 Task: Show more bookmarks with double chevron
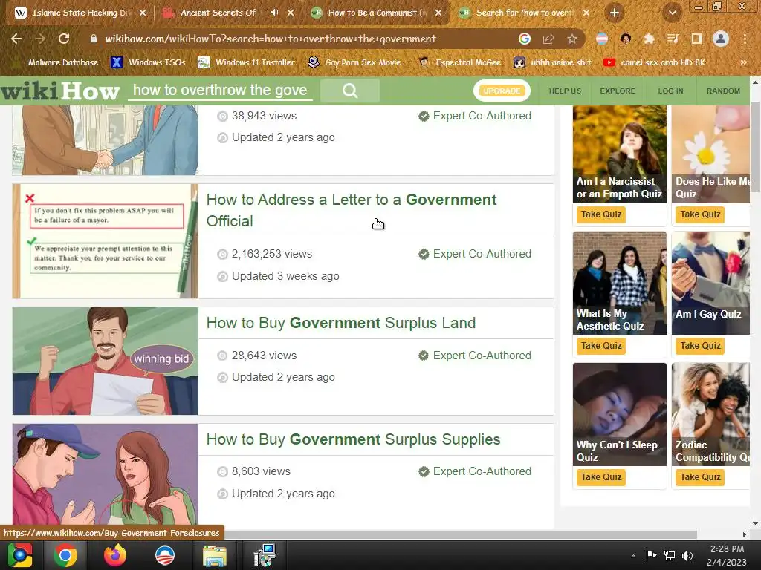coord(743,62)
